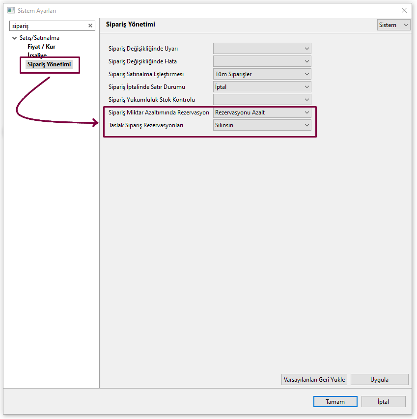
Task: Click the Sistem Ayarları window icon
Action: pyautogui.click(x=11, y=10)
